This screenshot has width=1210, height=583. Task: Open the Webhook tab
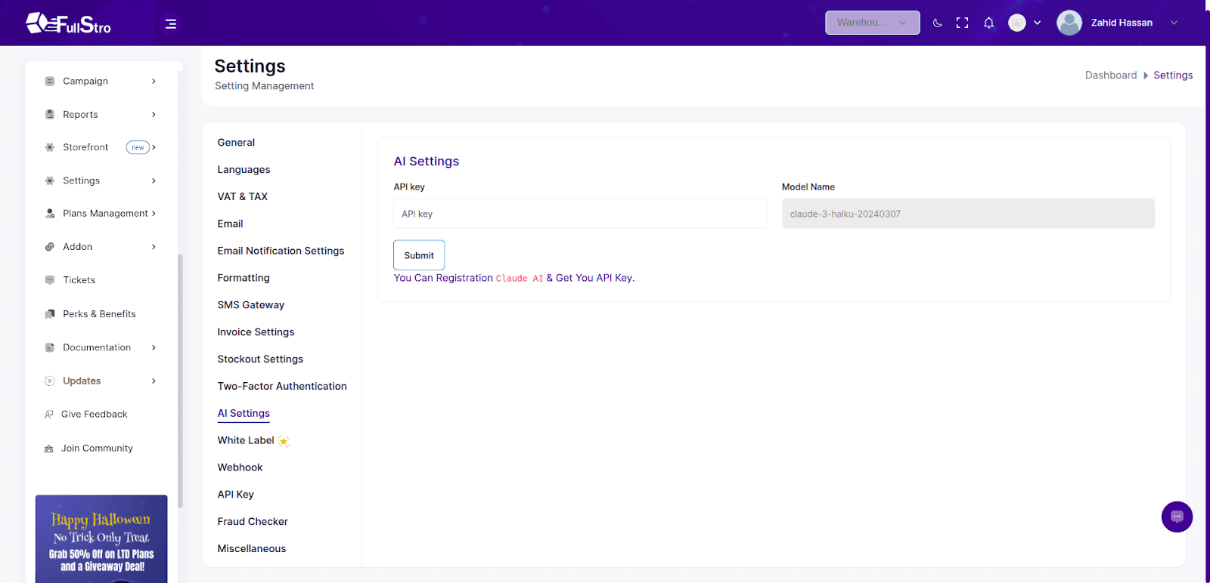(240, 467)
